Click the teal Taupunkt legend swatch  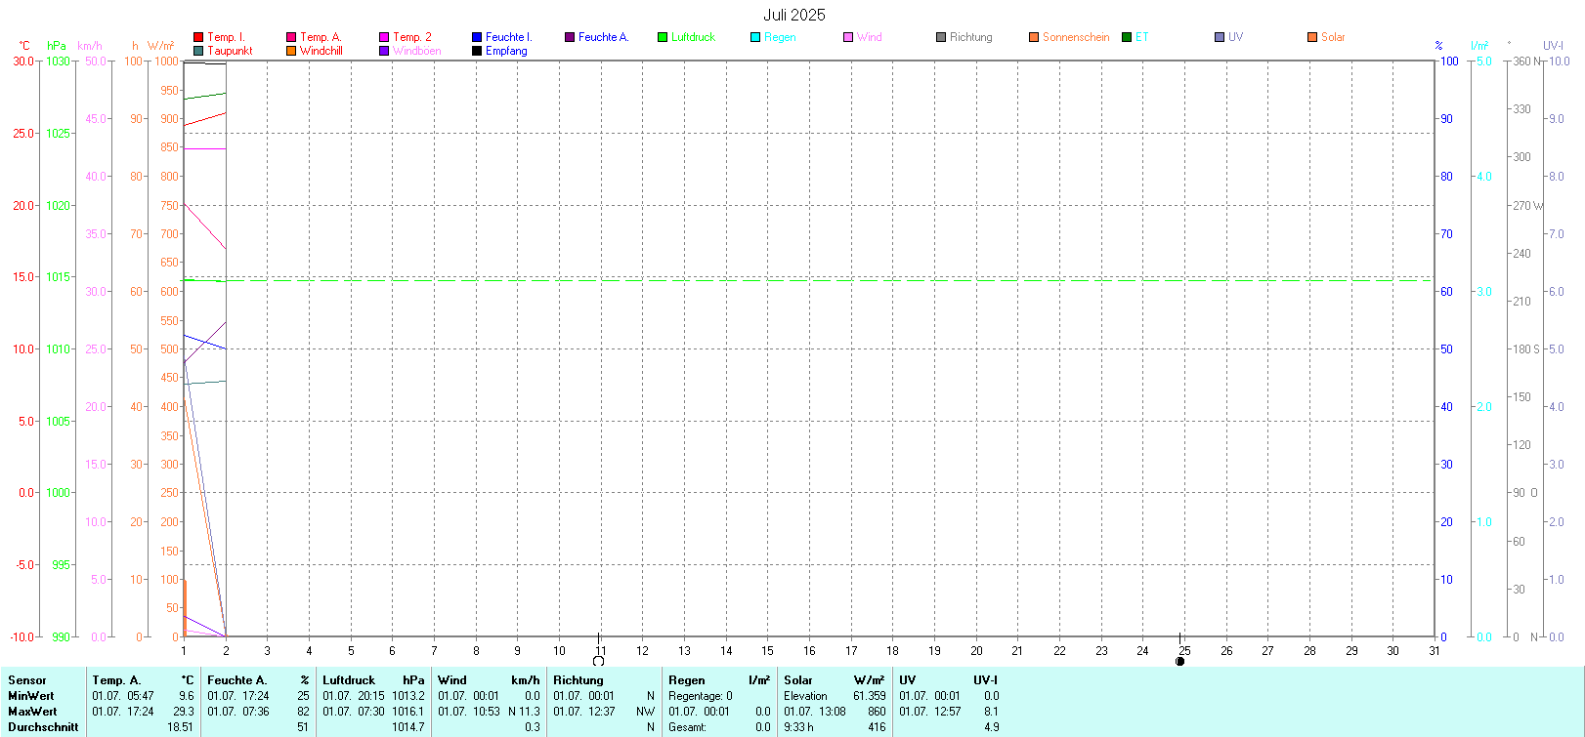coord(198,51)
